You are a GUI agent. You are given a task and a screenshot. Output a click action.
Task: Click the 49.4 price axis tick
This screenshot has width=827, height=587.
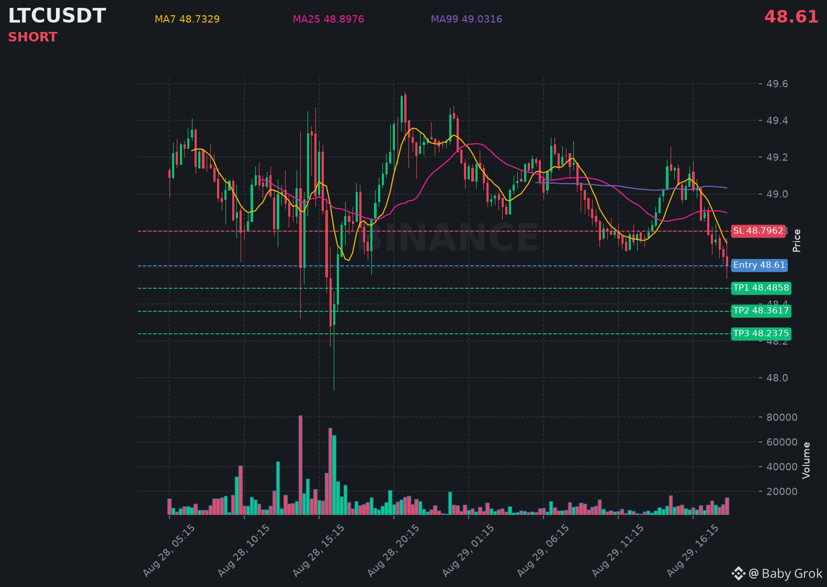777,121
